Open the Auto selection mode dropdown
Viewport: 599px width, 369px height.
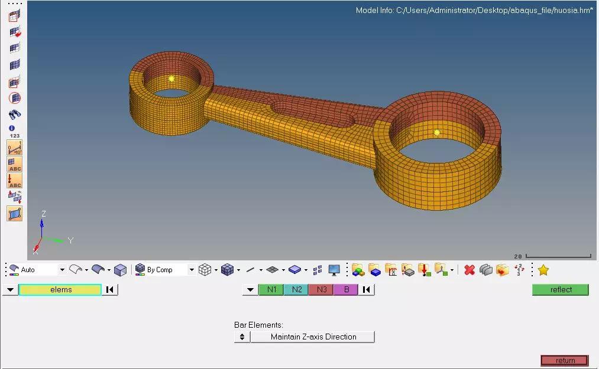coord(62,270)
